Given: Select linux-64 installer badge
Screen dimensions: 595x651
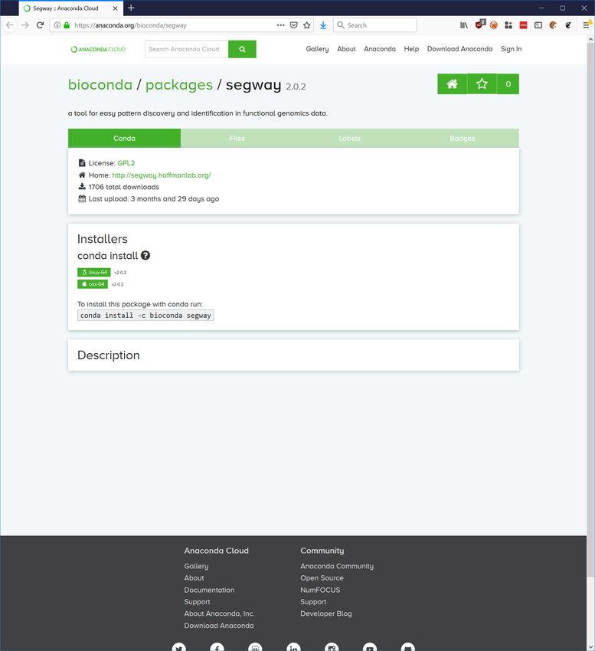Looking at the screenshot, I should (94, 273).
